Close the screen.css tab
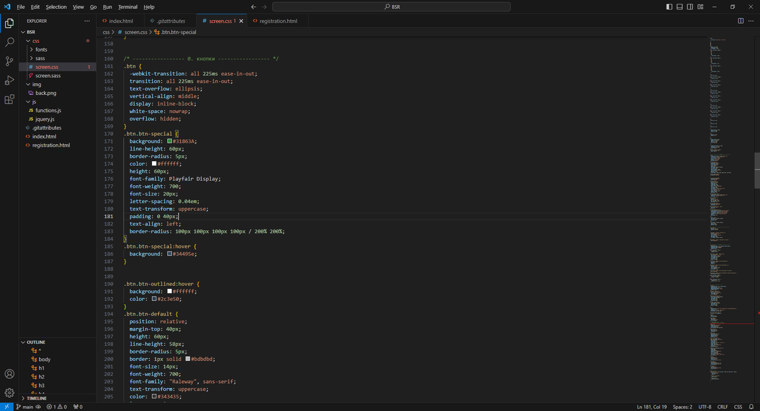The height and width of the screenshot is (411, 760). pyautogui.click(x=241, y=21)
